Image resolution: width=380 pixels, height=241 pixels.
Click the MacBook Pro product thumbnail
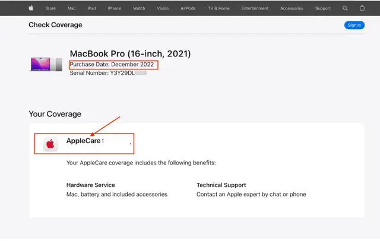pyautogui.click(x=46, y=65)
